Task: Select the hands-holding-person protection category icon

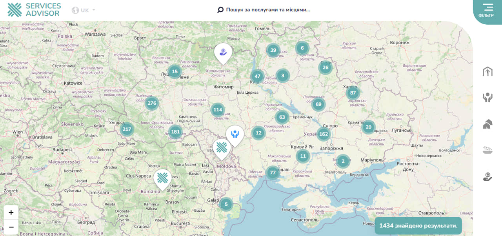Action: [487, 98]
